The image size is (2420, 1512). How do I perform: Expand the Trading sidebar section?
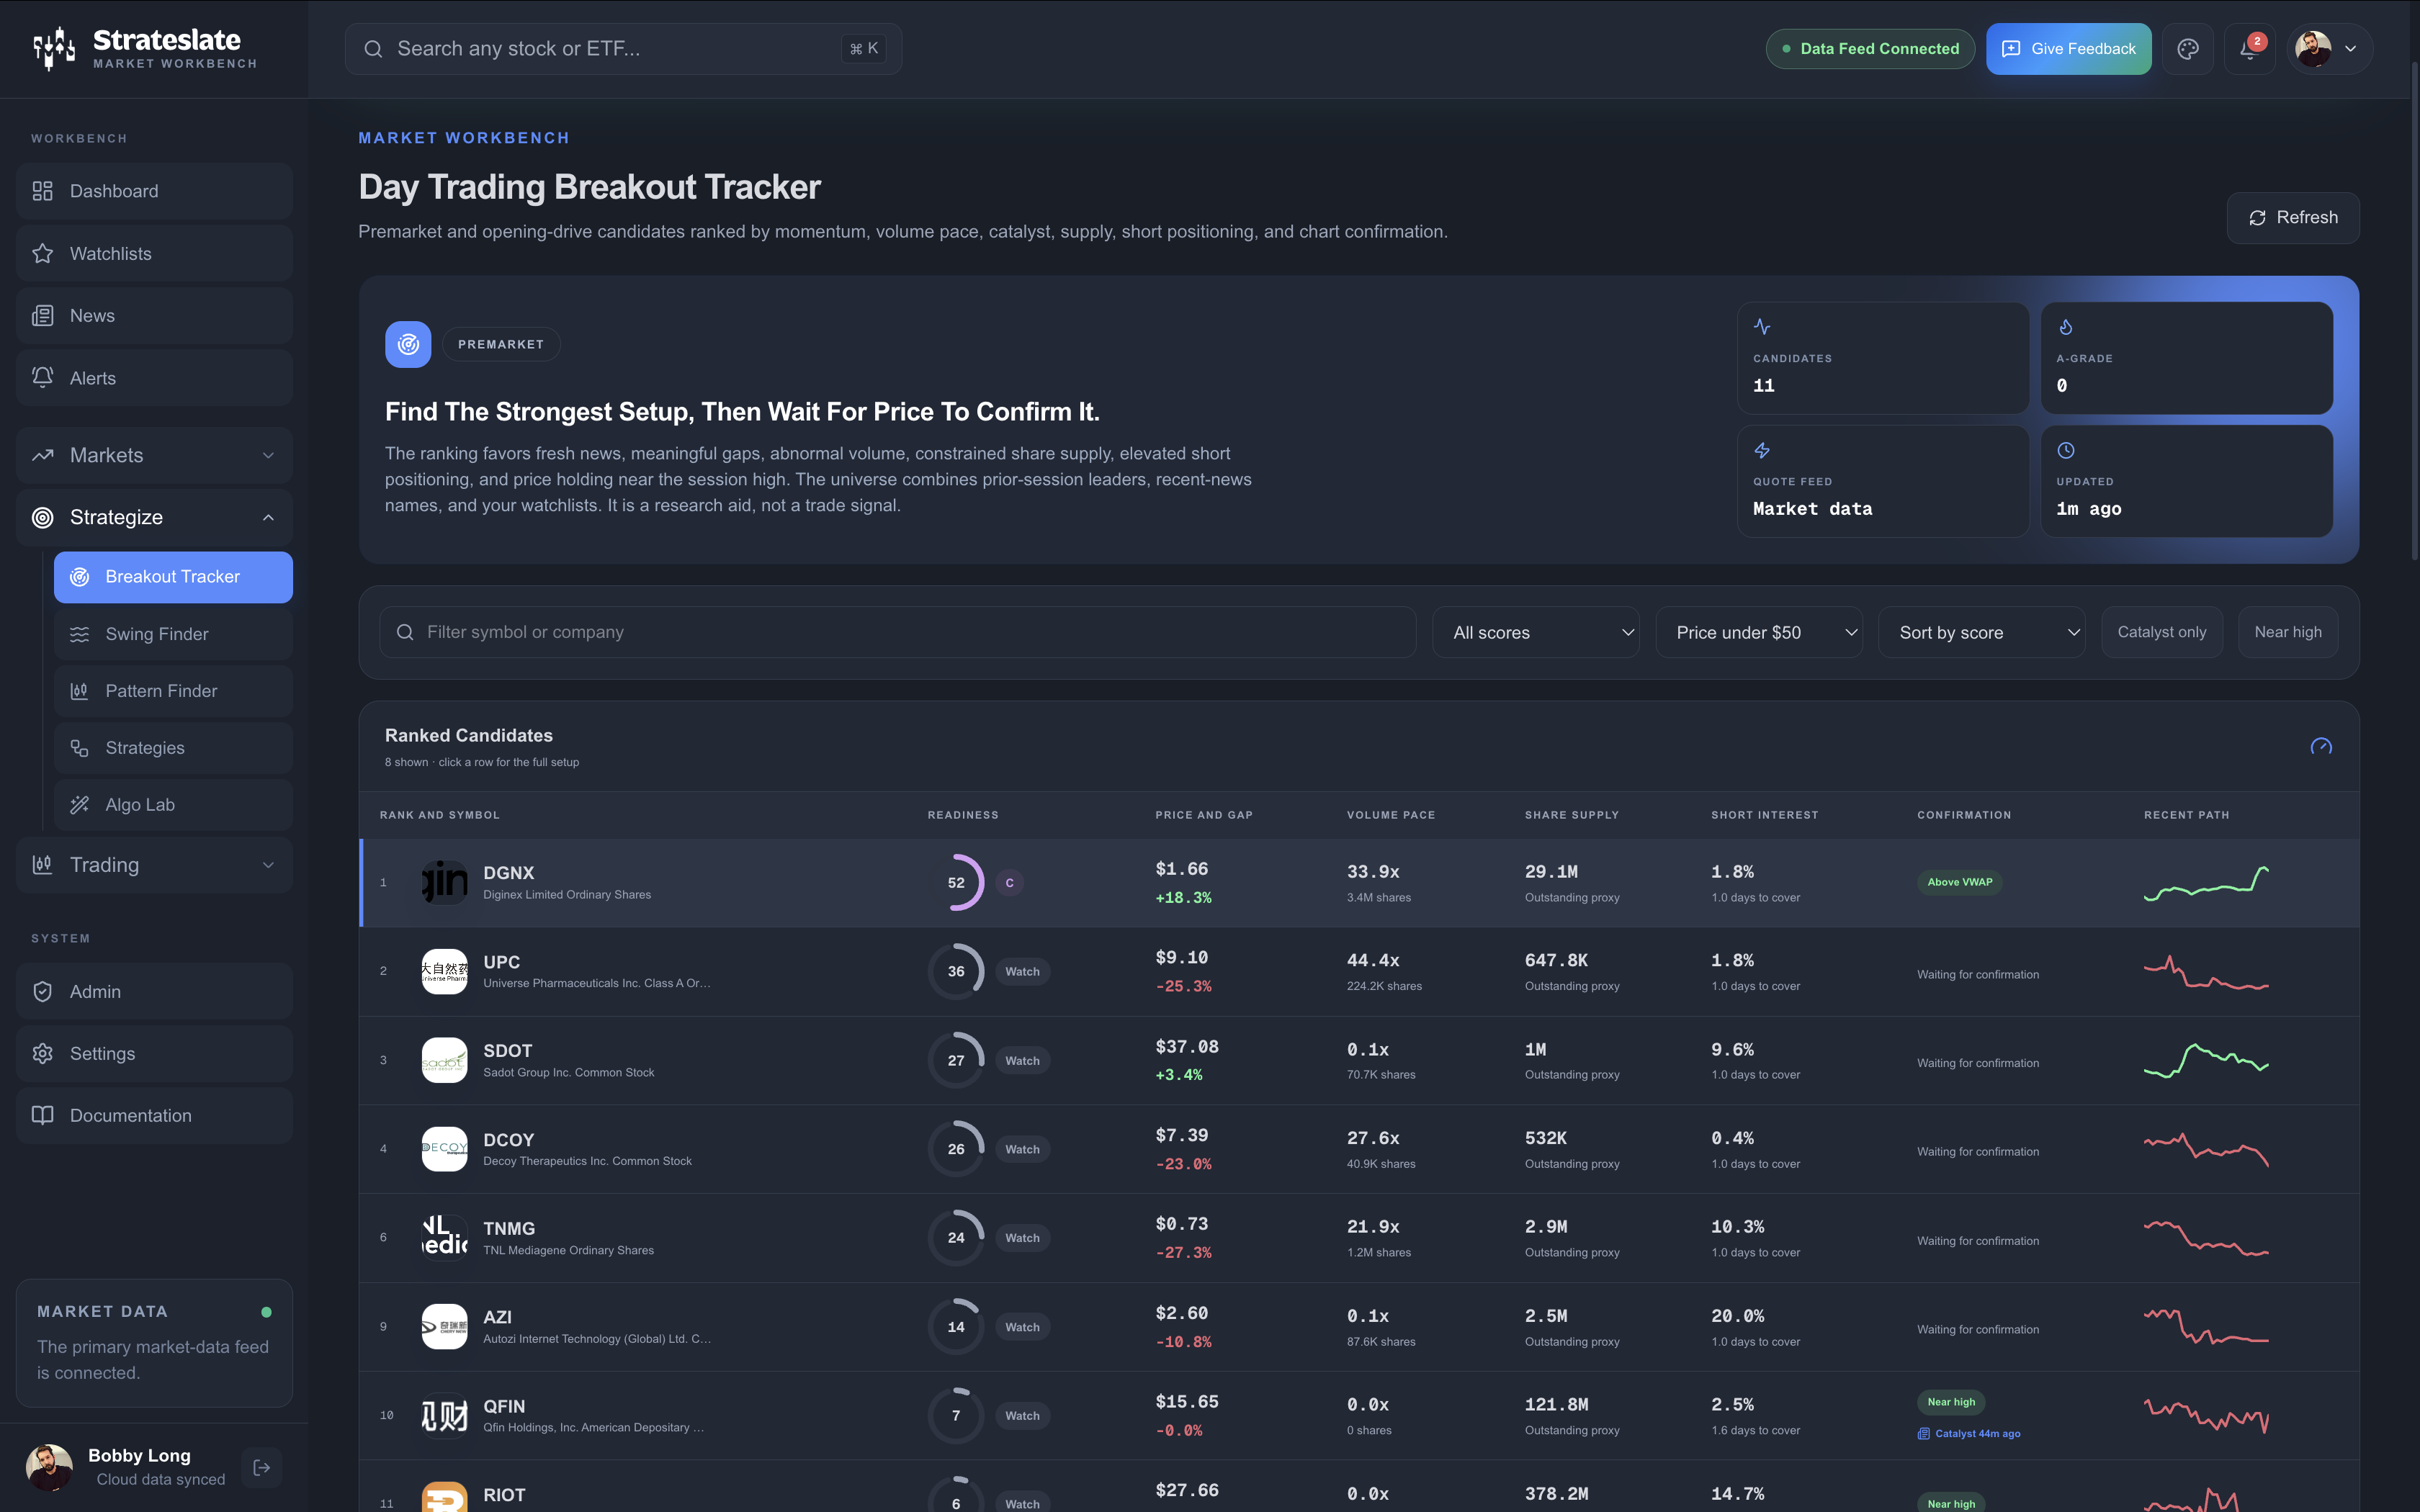[x=154, y=865]
